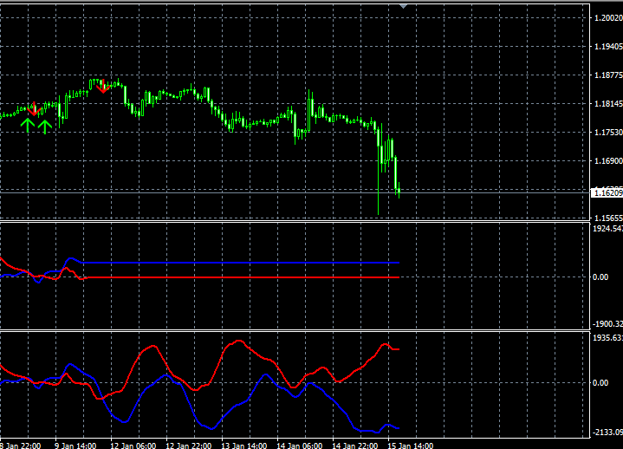Click the grey chart shift triangle marker
623x449 pixels.
403,6
